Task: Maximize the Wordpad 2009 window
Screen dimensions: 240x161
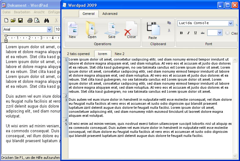Action: (x=228, y=5)
